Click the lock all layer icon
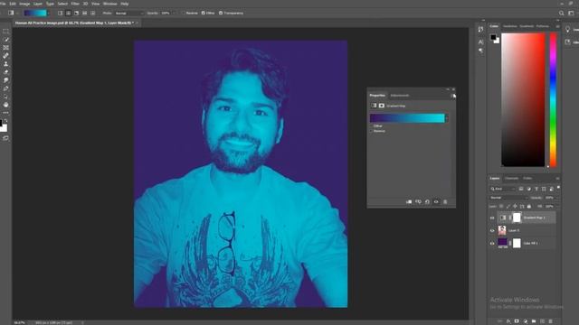This screenshot has width=579, height=325. coord(529,207)
